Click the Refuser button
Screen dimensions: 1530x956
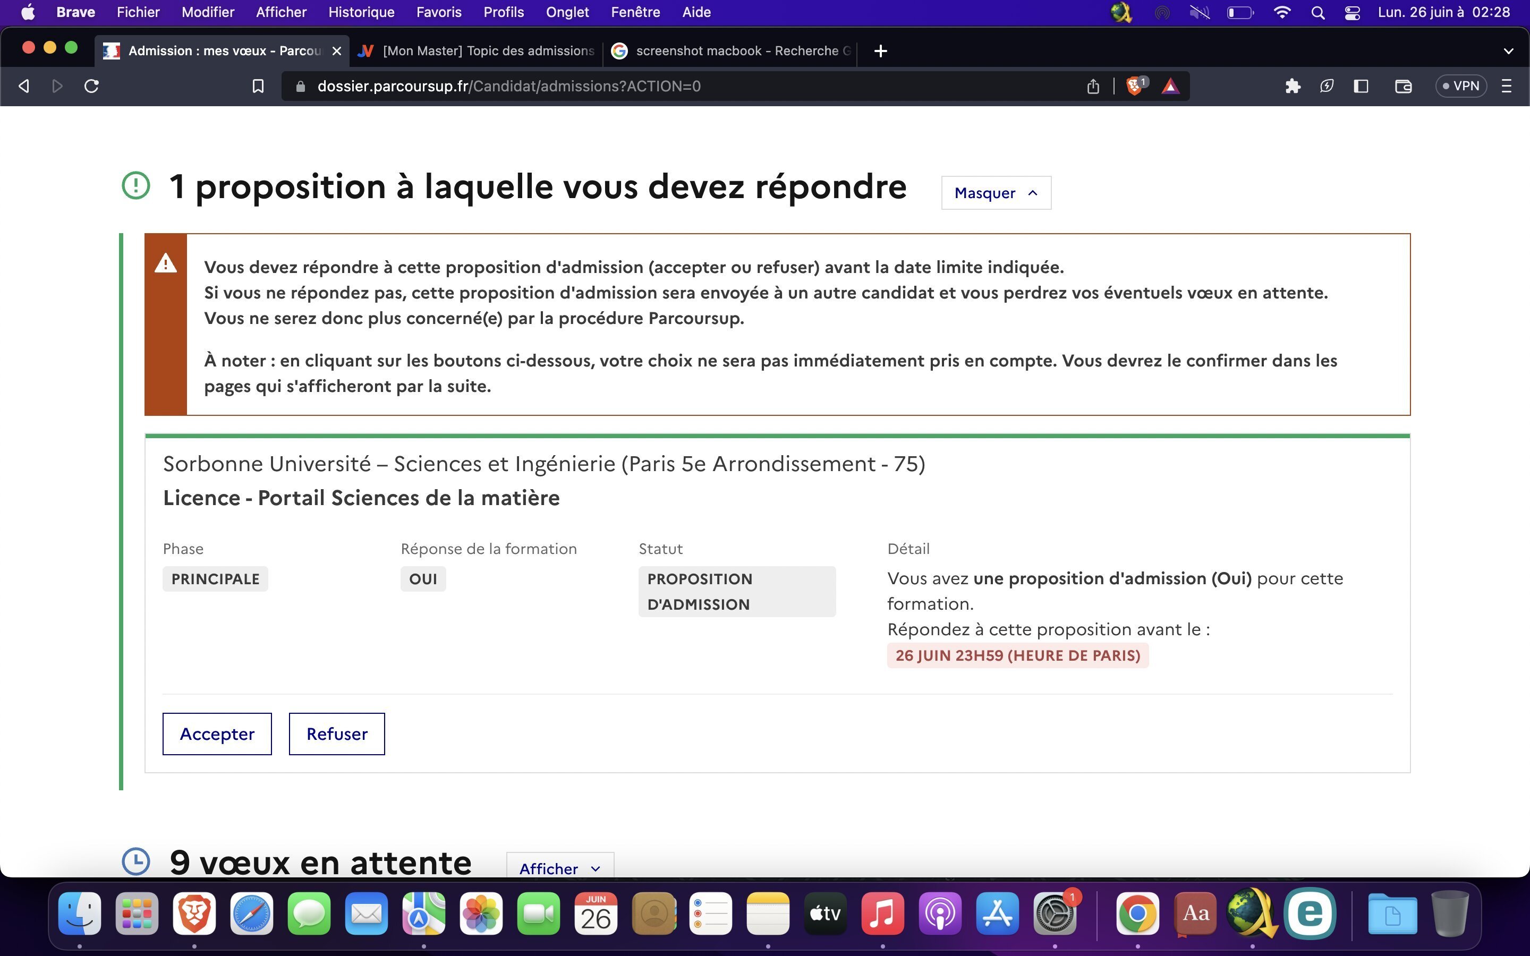(x=336, y=733)
